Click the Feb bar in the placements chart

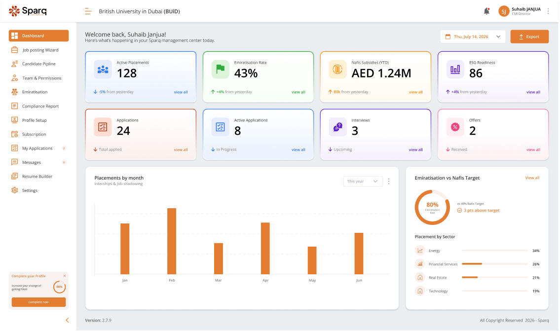(172, 241)
